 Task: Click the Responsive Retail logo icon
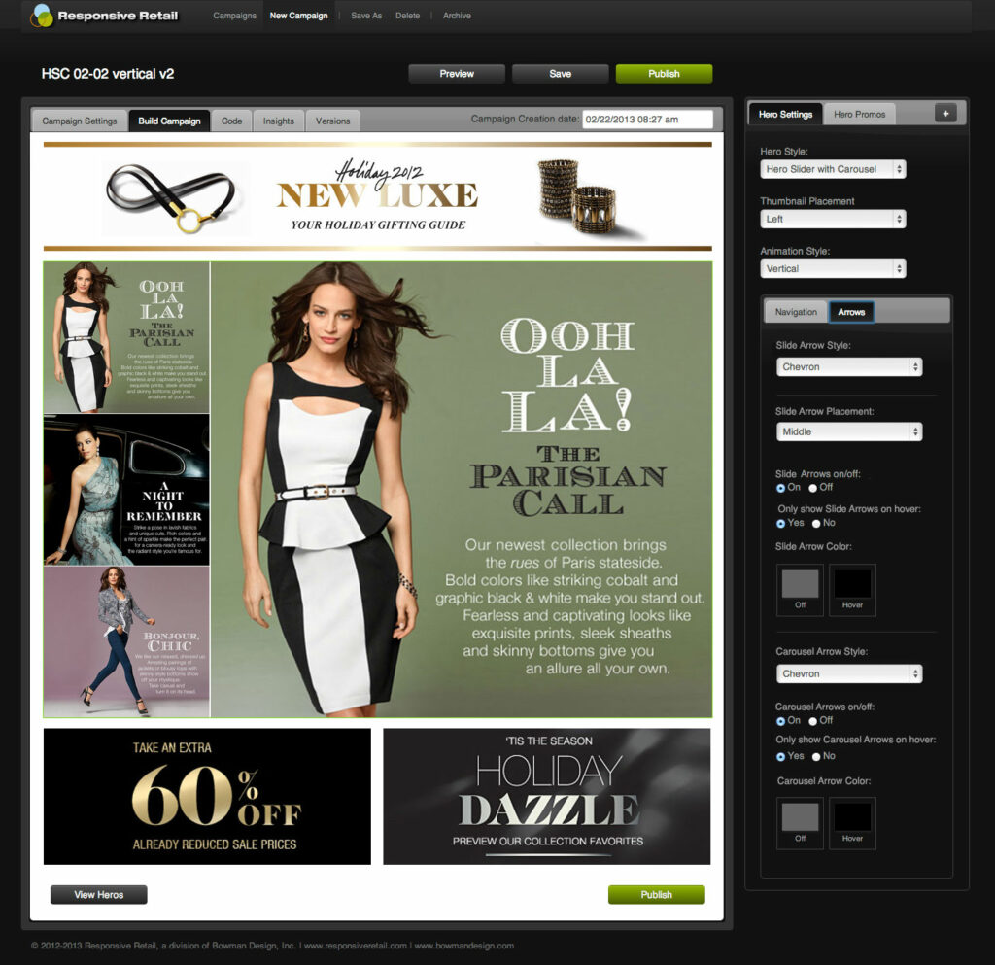[x=42, y=16]
